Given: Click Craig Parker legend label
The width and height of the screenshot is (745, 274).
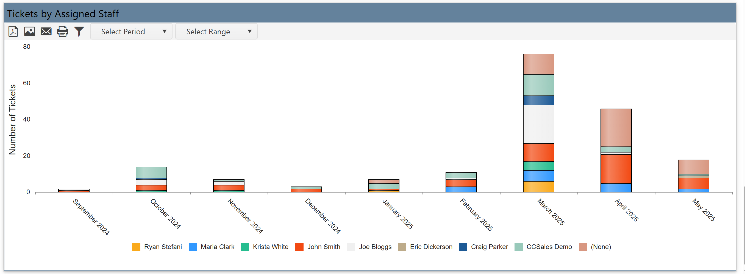Looking at the screenshot, I should click(x=489, y=247).
